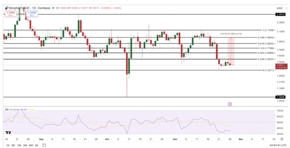
Task: Open chart settings gear at bottom right
Action: click(282, 139)
